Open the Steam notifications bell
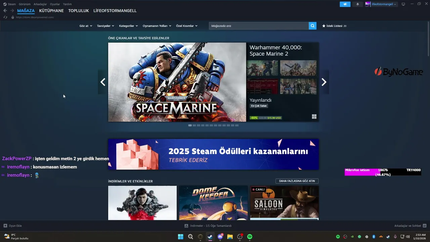Image resolution: width=430 pixels, height=242 pixels. (x=357, y=4)
